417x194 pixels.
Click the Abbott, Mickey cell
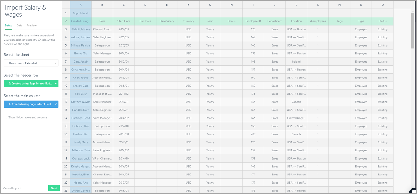(81, 29)
